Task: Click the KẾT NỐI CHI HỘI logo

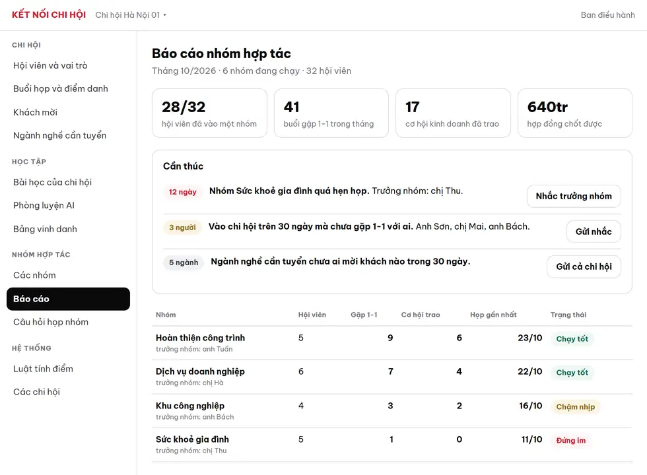Action: (x=49, y=15)
